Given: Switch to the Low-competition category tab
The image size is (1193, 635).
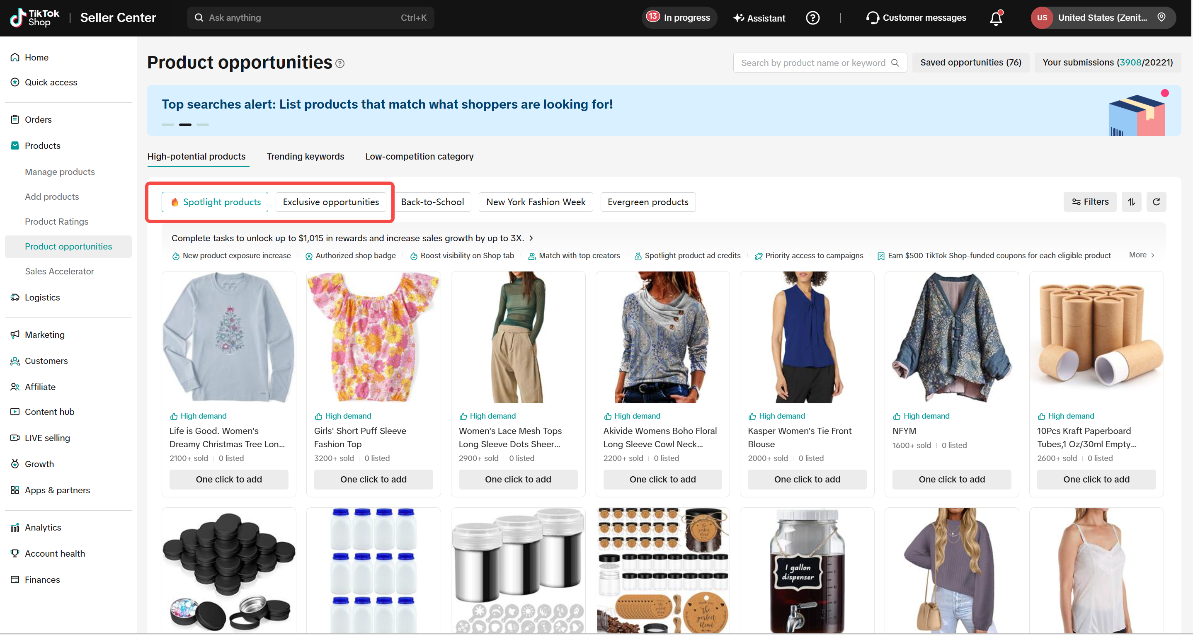Looking at the screenshot, I should coord(419,157).
